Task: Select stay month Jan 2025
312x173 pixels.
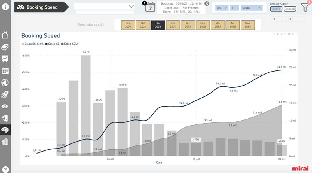Action: click(x=188, y=25)
